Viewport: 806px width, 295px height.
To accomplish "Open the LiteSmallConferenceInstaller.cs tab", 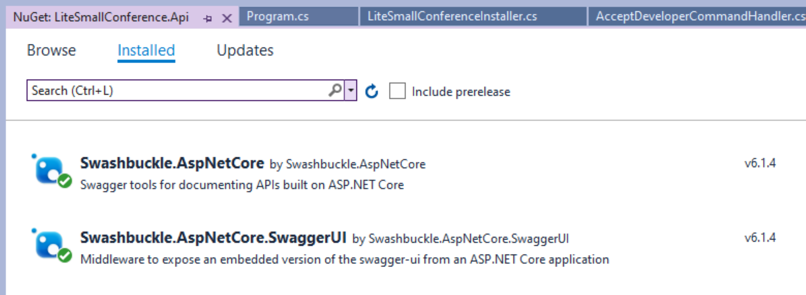I will pos(473,16).
